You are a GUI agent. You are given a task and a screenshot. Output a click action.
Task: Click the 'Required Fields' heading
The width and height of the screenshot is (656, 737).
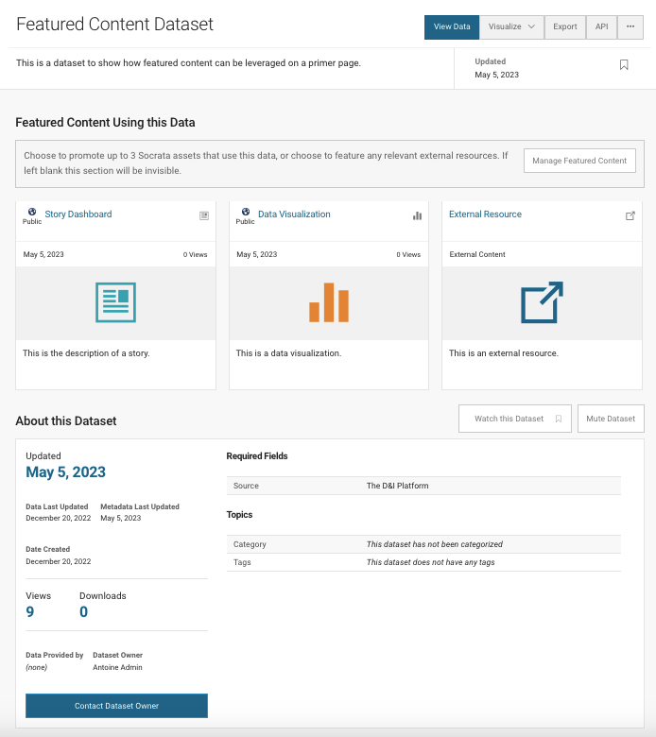tap(257, 456)
